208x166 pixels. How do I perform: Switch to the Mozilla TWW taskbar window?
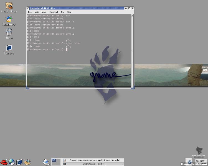[93, 160]
